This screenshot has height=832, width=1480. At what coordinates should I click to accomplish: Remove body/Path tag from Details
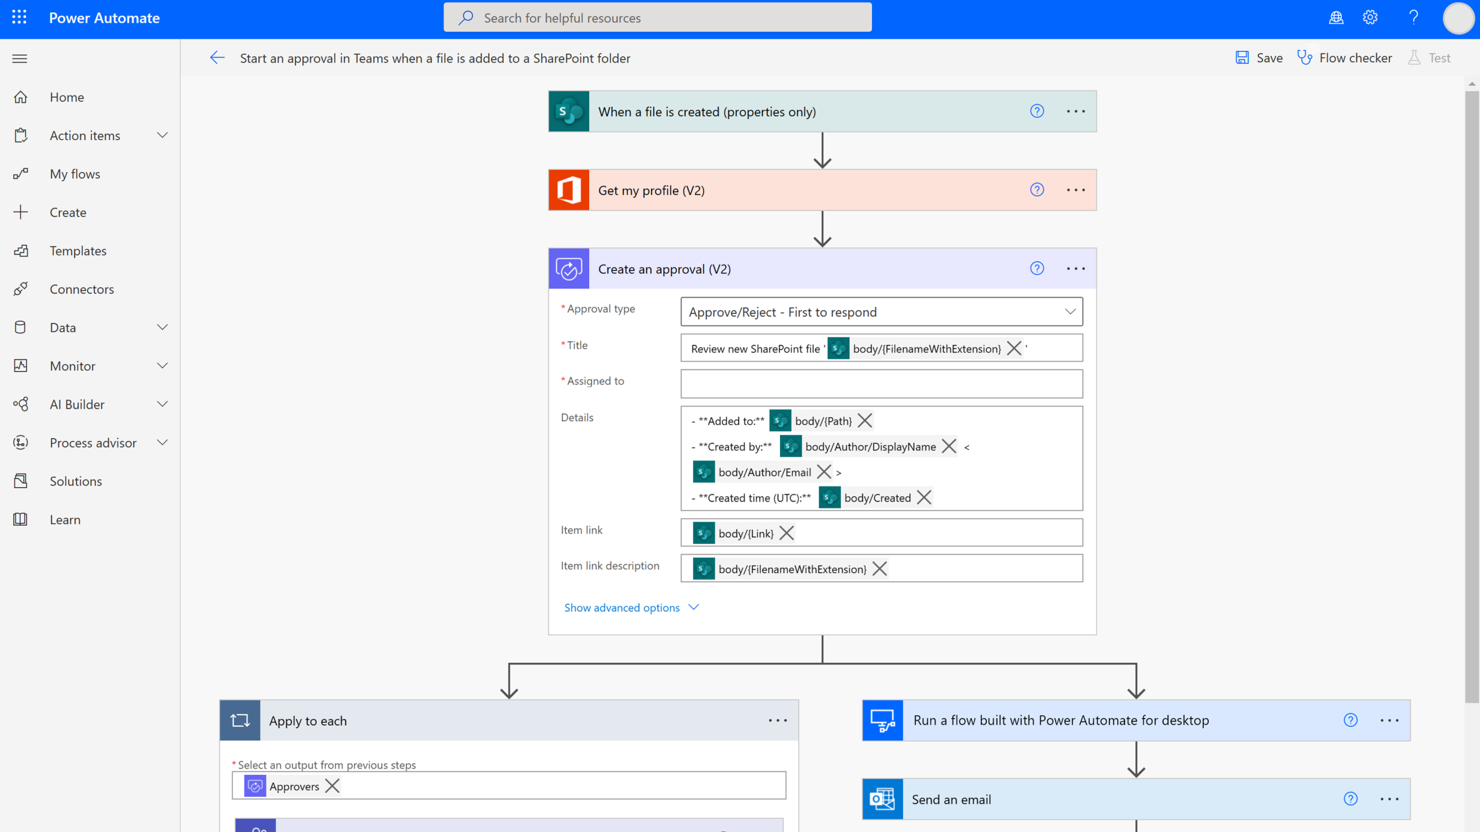pos(865,421)
